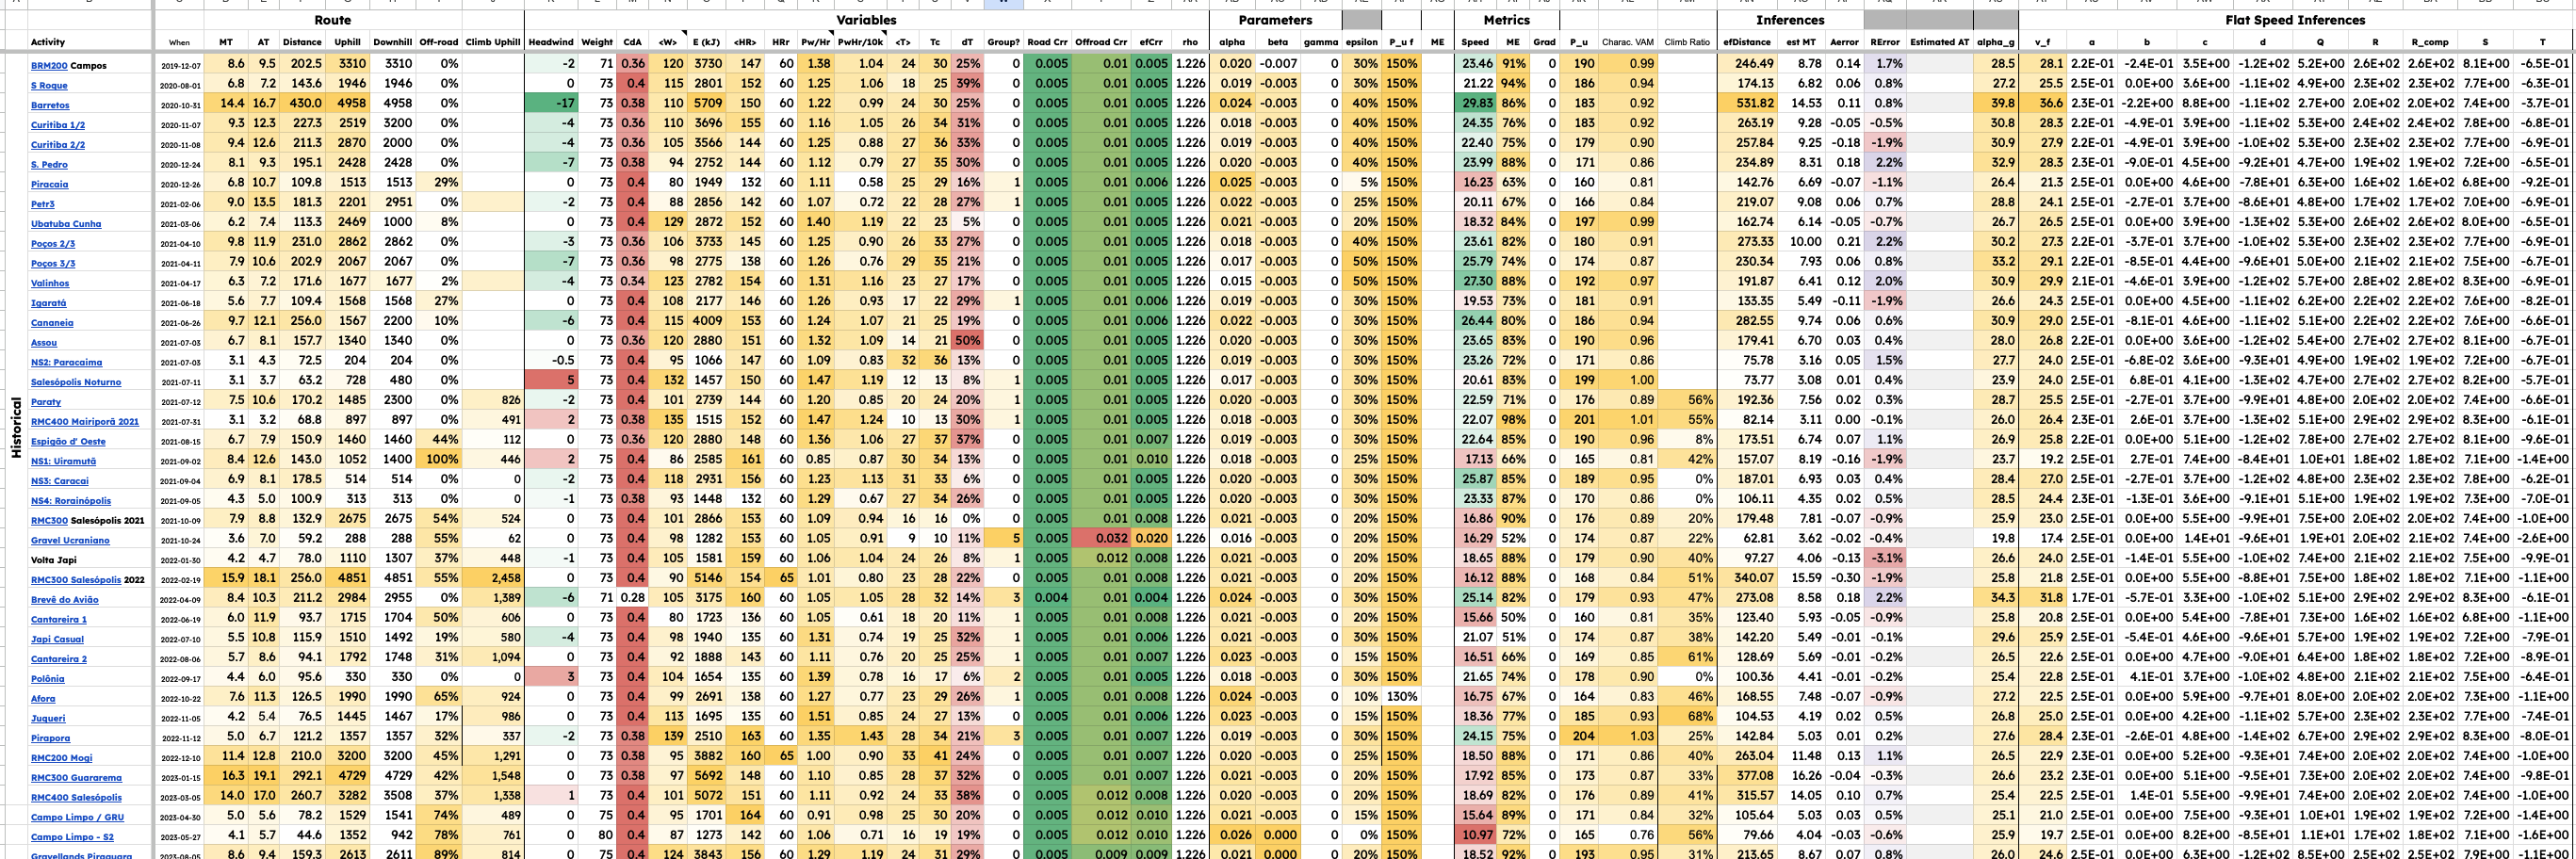Open the Curitiba 1/2 link
Image resolution: width=2576 pixels, height=859 pixels.
click(x=58, y=125)
